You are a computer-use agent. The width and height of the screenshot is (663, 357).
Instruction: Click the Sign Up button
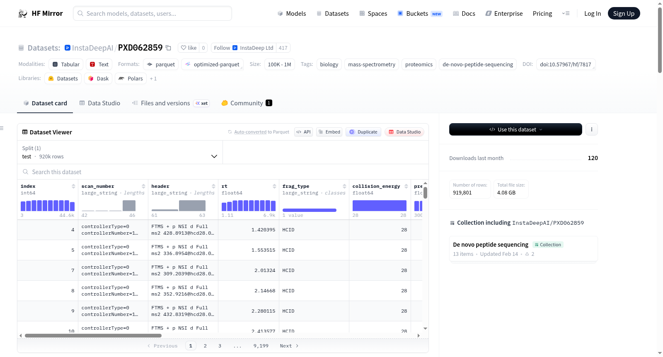(624, 14)
